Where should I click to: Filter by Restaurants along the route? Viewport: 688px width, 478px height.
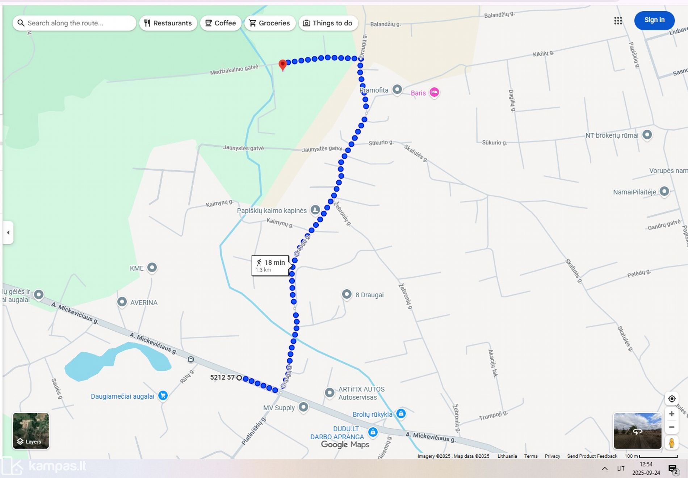tap(168, 23)
